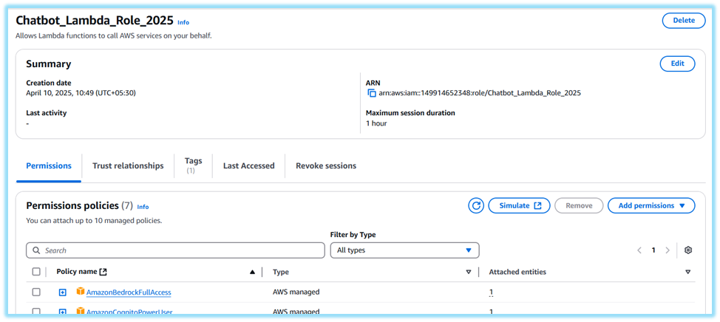This screenshot has height=322, width=720.
Task: Check the AmazonBedrockFullAccess row checkbox
Action: 36,292
